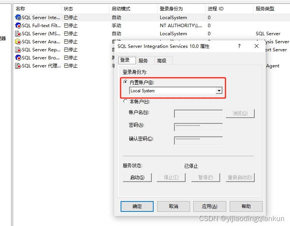
Task: Select the SQL Server (MS... row name
Action: click(41, 34)
